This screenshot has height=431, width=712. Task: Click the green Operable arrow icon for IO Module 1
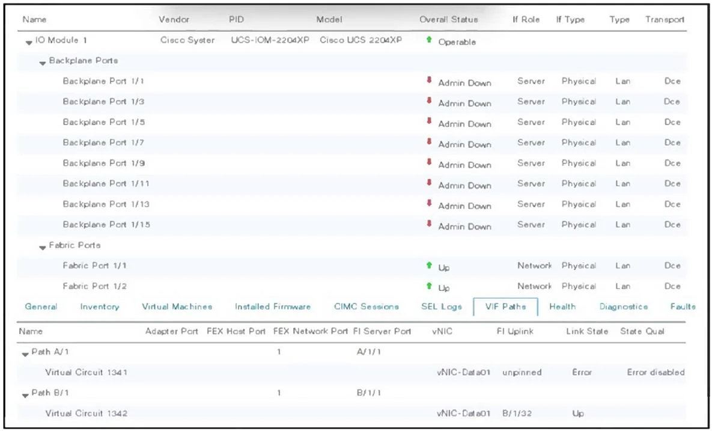click(428, 40)
